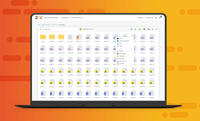Click the cloud upload icon in toolbar
Image resolution: width=200 pixels, height=121 pixels.
144,29
